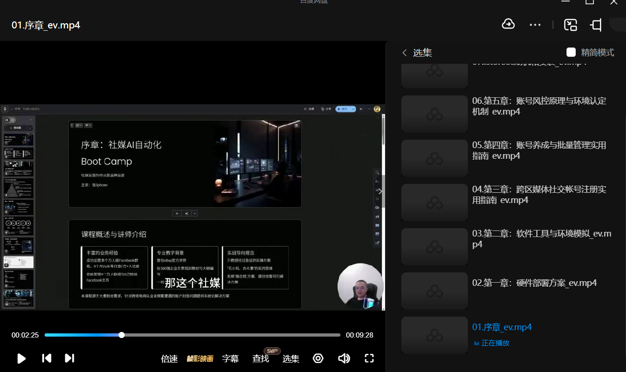Enable the 精简模式 checkbox

coord(571,53)
